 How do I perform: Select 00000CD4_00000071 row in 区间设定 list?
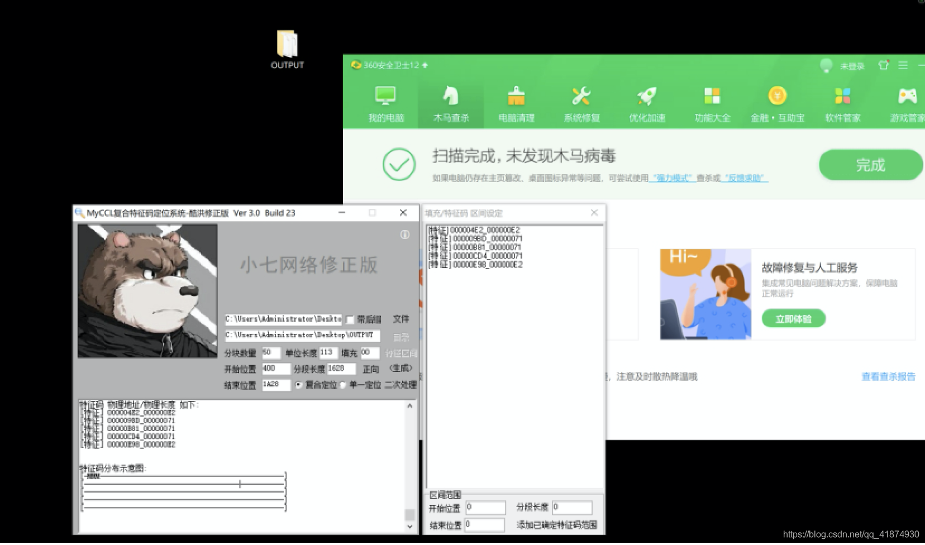click(474, 256)
